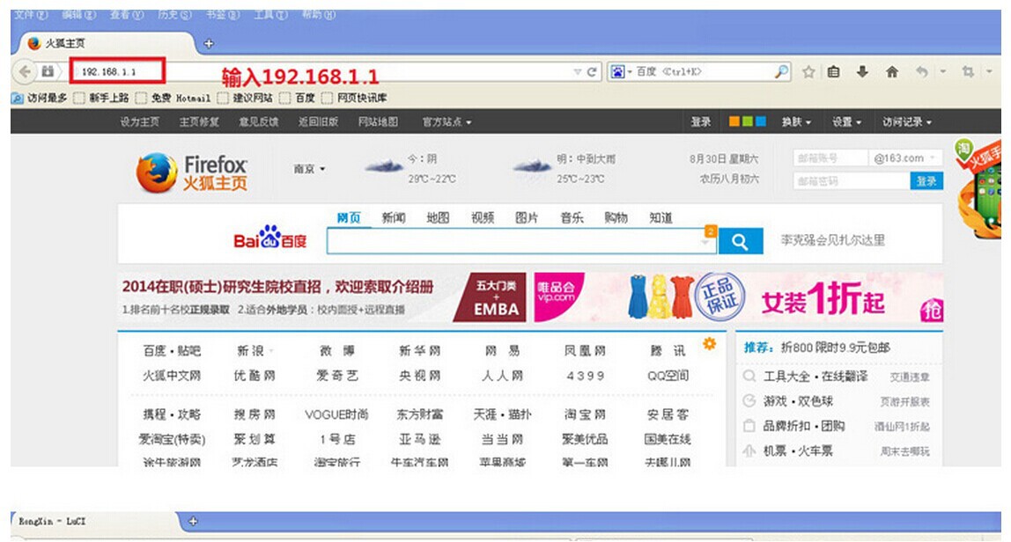Switch to the 视频 search tab
This screenshot has height=542, width=1011.
(483, 218)
